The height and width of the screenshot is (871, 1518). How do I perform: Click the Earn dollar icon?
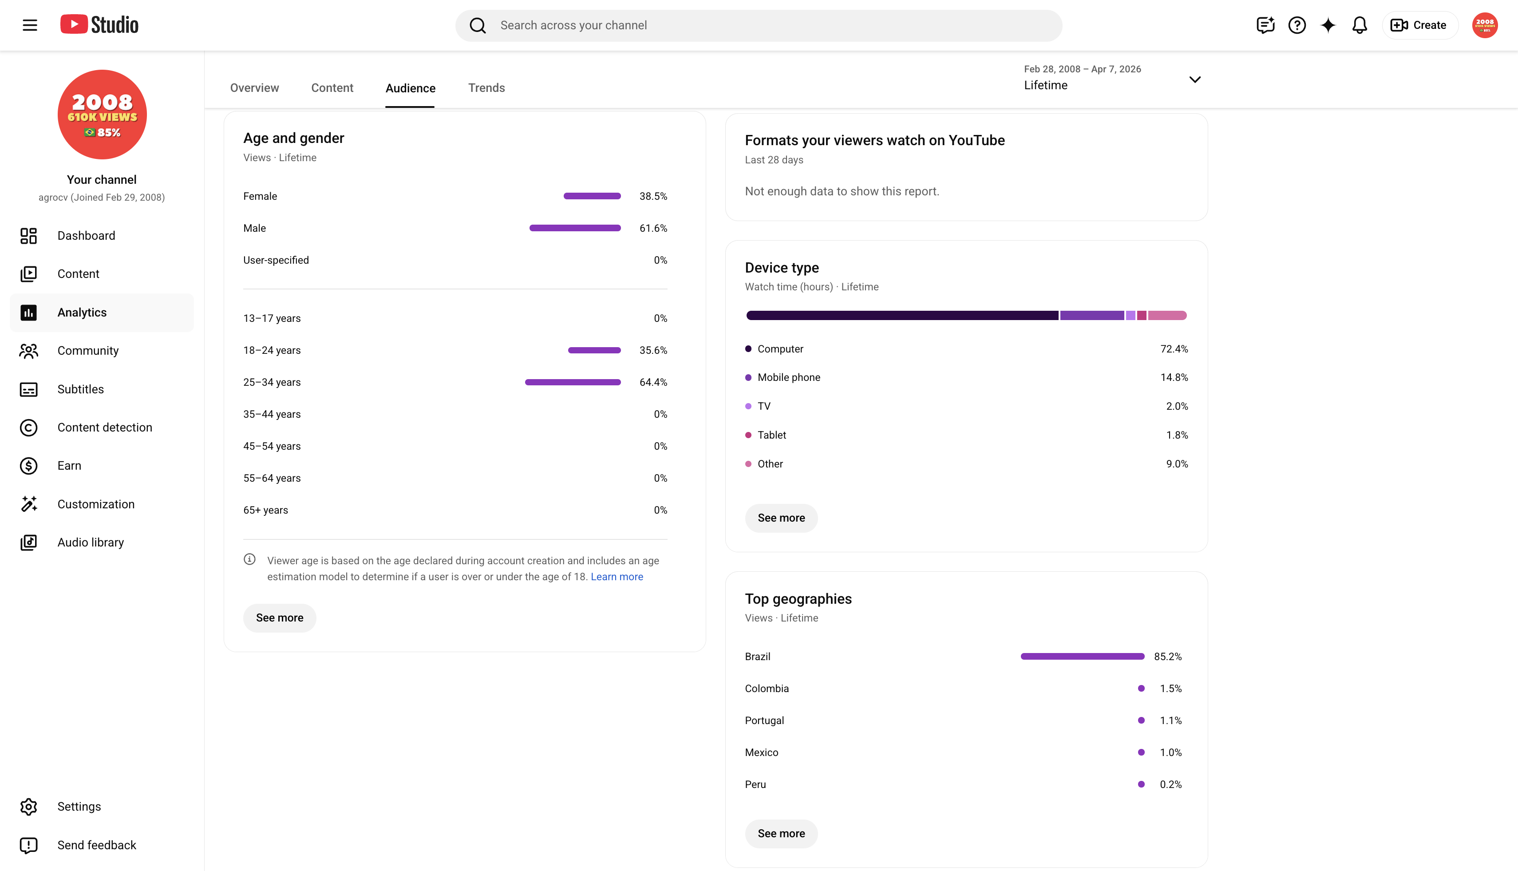pos(29,465)
